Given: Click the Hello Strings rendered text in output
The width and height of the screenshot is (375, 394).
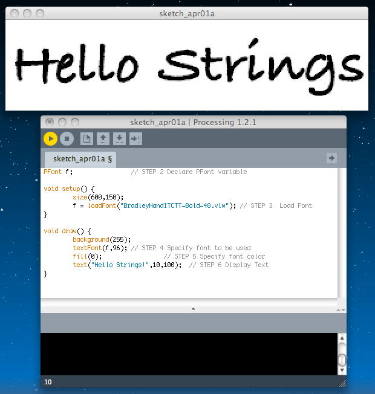Looking at the screenshot, I should coord(189,66).
